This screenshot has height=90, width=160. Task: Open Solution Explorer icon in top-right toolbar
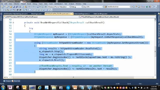point(133,7)
